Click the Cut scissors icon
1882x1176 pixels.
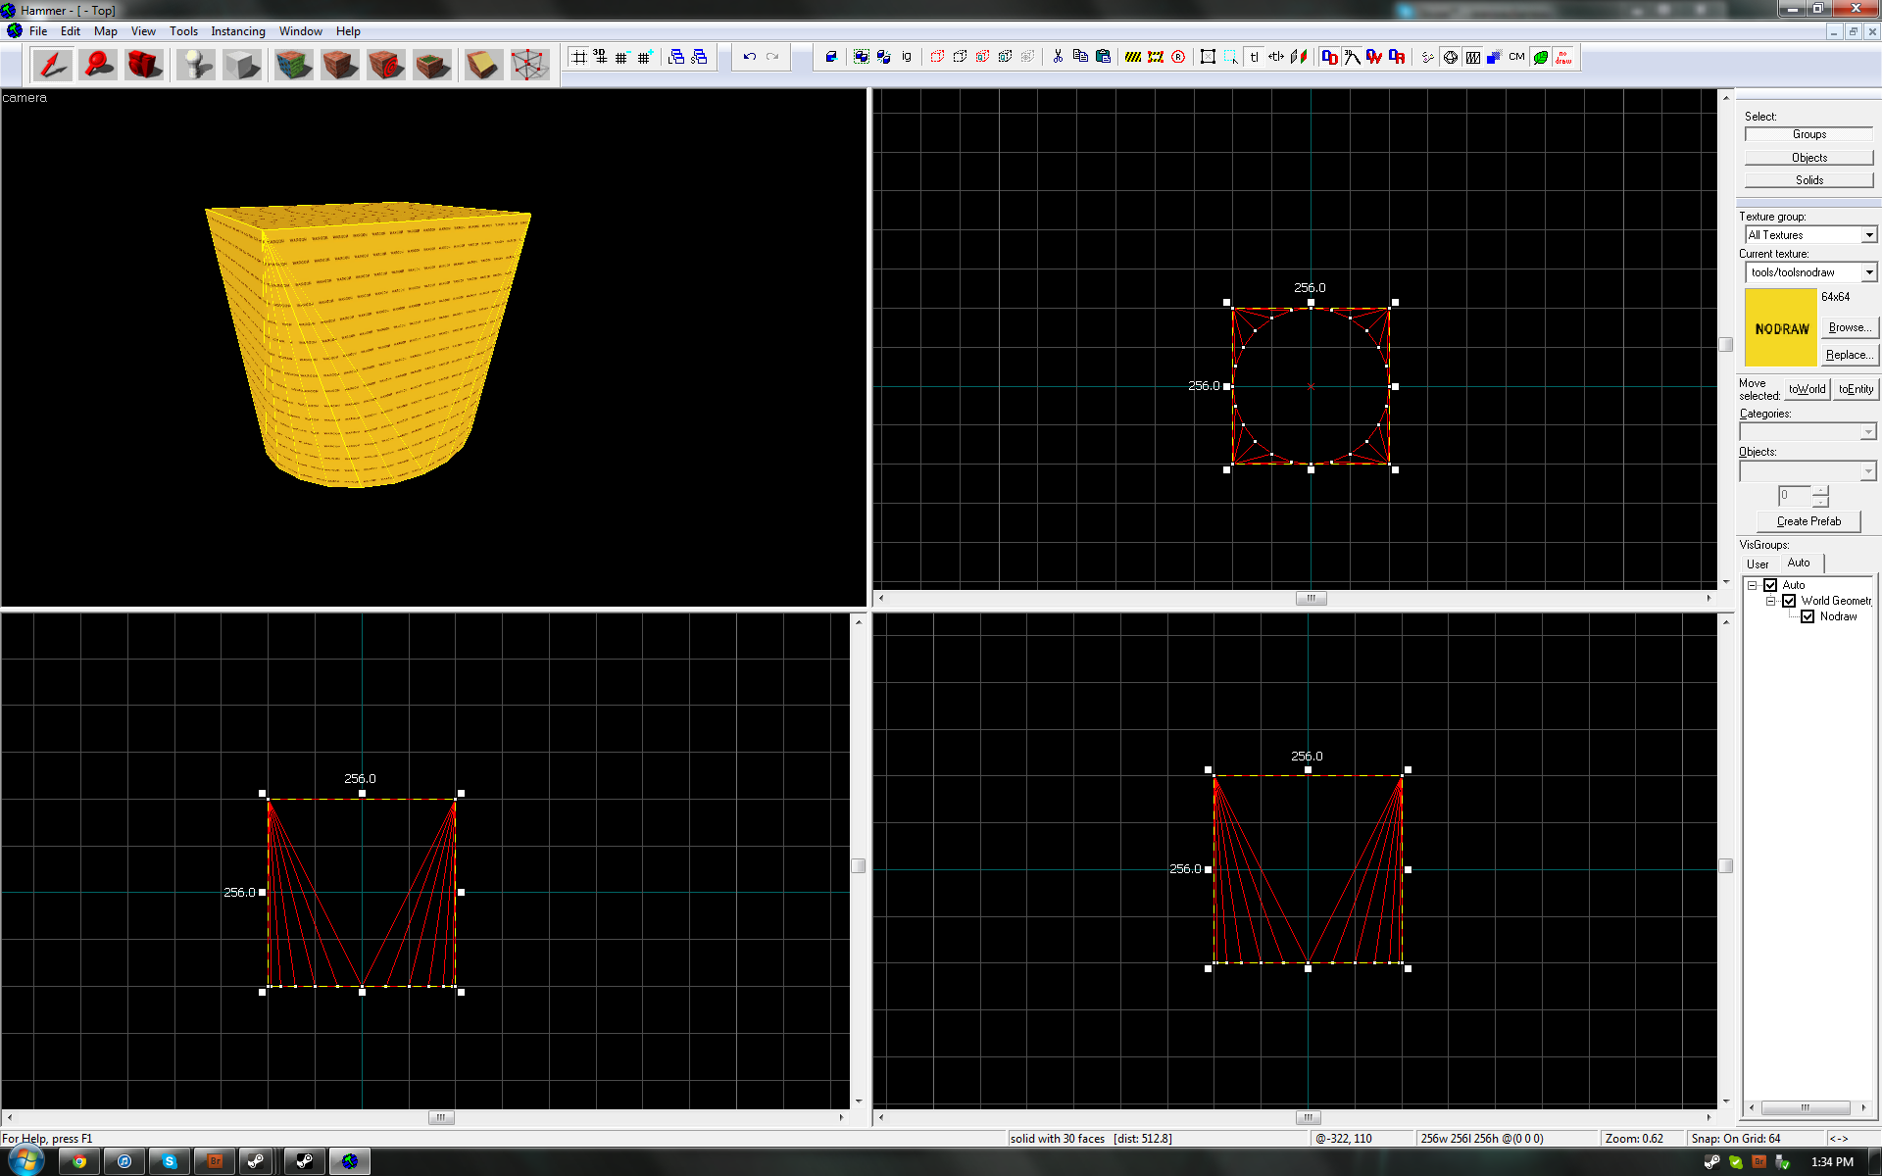point(1058,57)
